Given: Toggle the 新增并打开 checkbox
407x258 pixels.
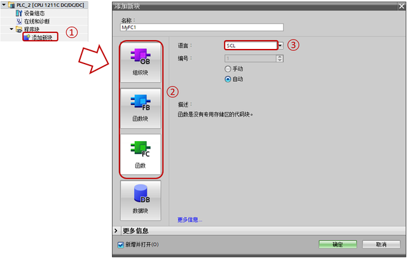Looking at the screenshot, I should [x=121, y=245].
